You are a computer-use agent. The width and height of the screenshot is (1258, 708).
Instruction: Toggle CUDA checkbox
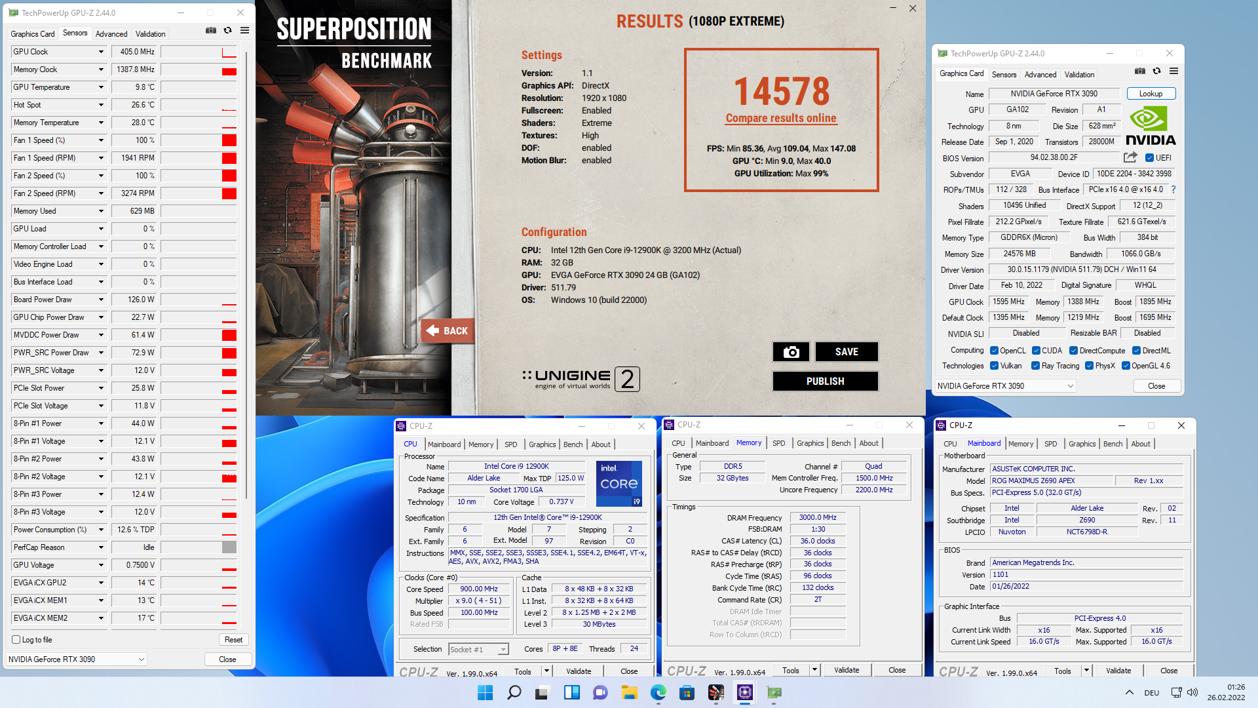[x=1036, y=351]
